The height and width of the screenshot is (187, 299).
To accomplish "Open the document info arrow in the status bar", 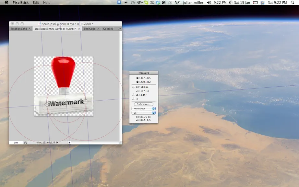I will 69,143.
